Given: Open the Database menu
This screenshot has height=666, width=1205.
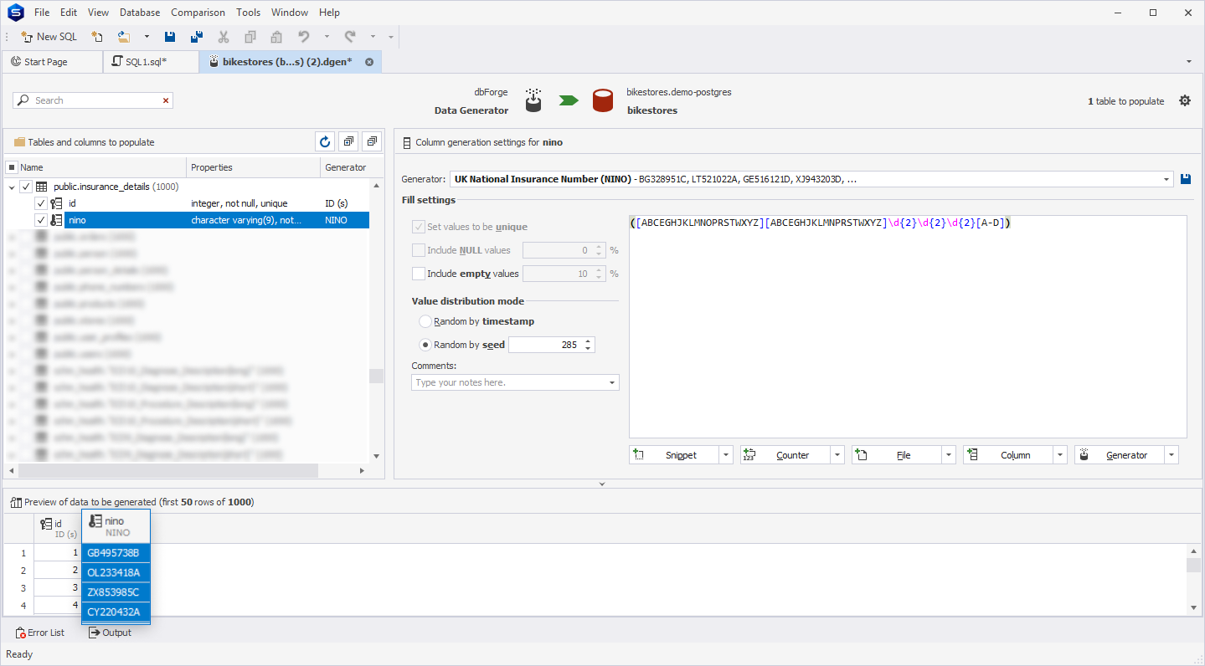Looking at the screenshot, I should pyautogui.click(x=140, y=13).
